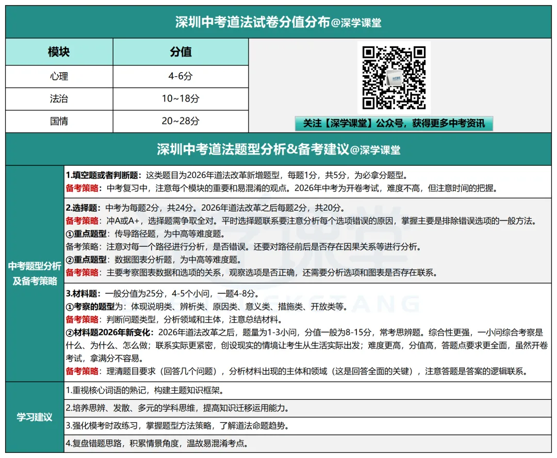Image resolution: width=557 pixels, height=458 pixels.
Task: Click the 学习建议 side label
Action: pyautogui.click(x=35, y=417)
